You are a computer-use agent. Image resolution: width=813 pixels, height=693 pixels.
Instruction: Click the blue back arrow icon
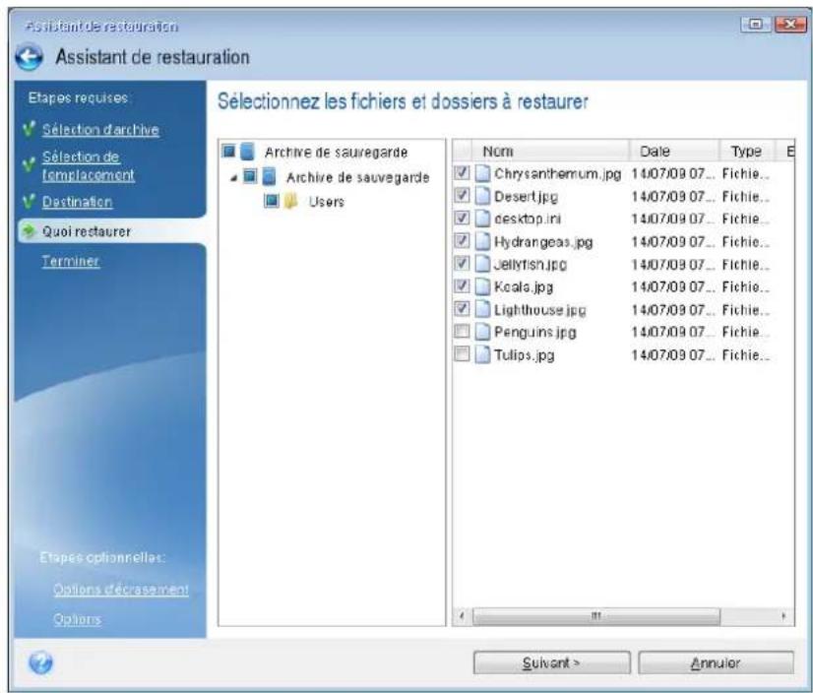[x=30, y=57]
